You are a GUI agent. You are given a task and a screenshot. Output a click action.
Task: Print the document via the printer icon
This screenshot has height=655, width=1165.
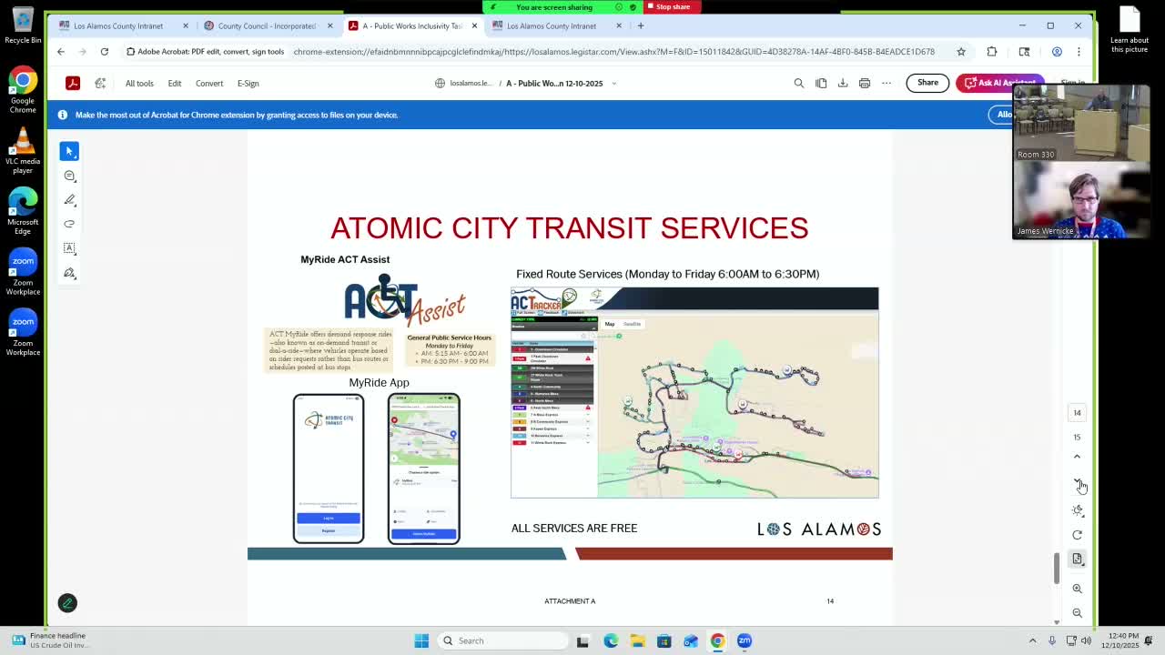(x=865, y=83)
